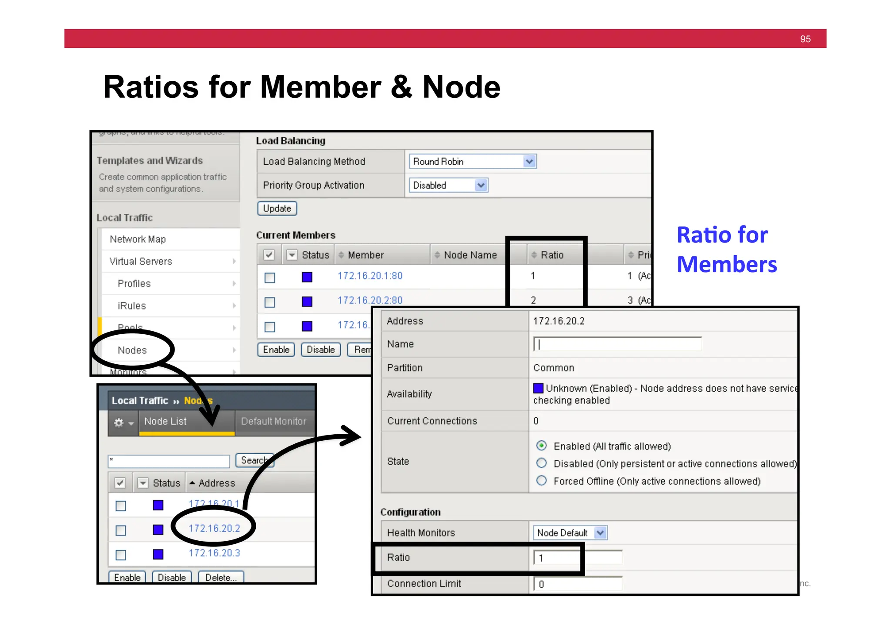This screenshot has height=629, width=891.
Task: Click the gear settings icon in Nodes panel
Action: click(x=119, y=422)
